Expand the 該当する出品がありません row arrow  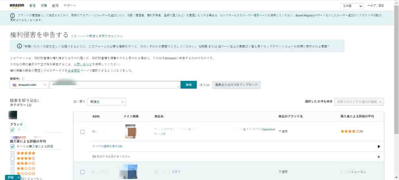[379, 157]
